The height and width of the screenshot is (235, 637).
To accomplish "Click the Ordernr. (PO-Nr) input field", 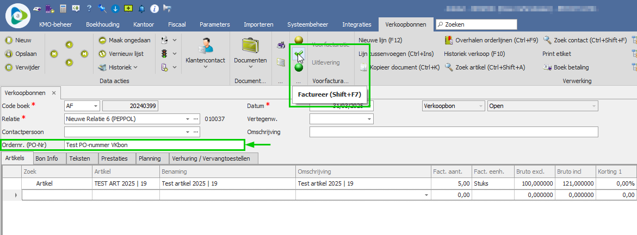I will 152,145.
